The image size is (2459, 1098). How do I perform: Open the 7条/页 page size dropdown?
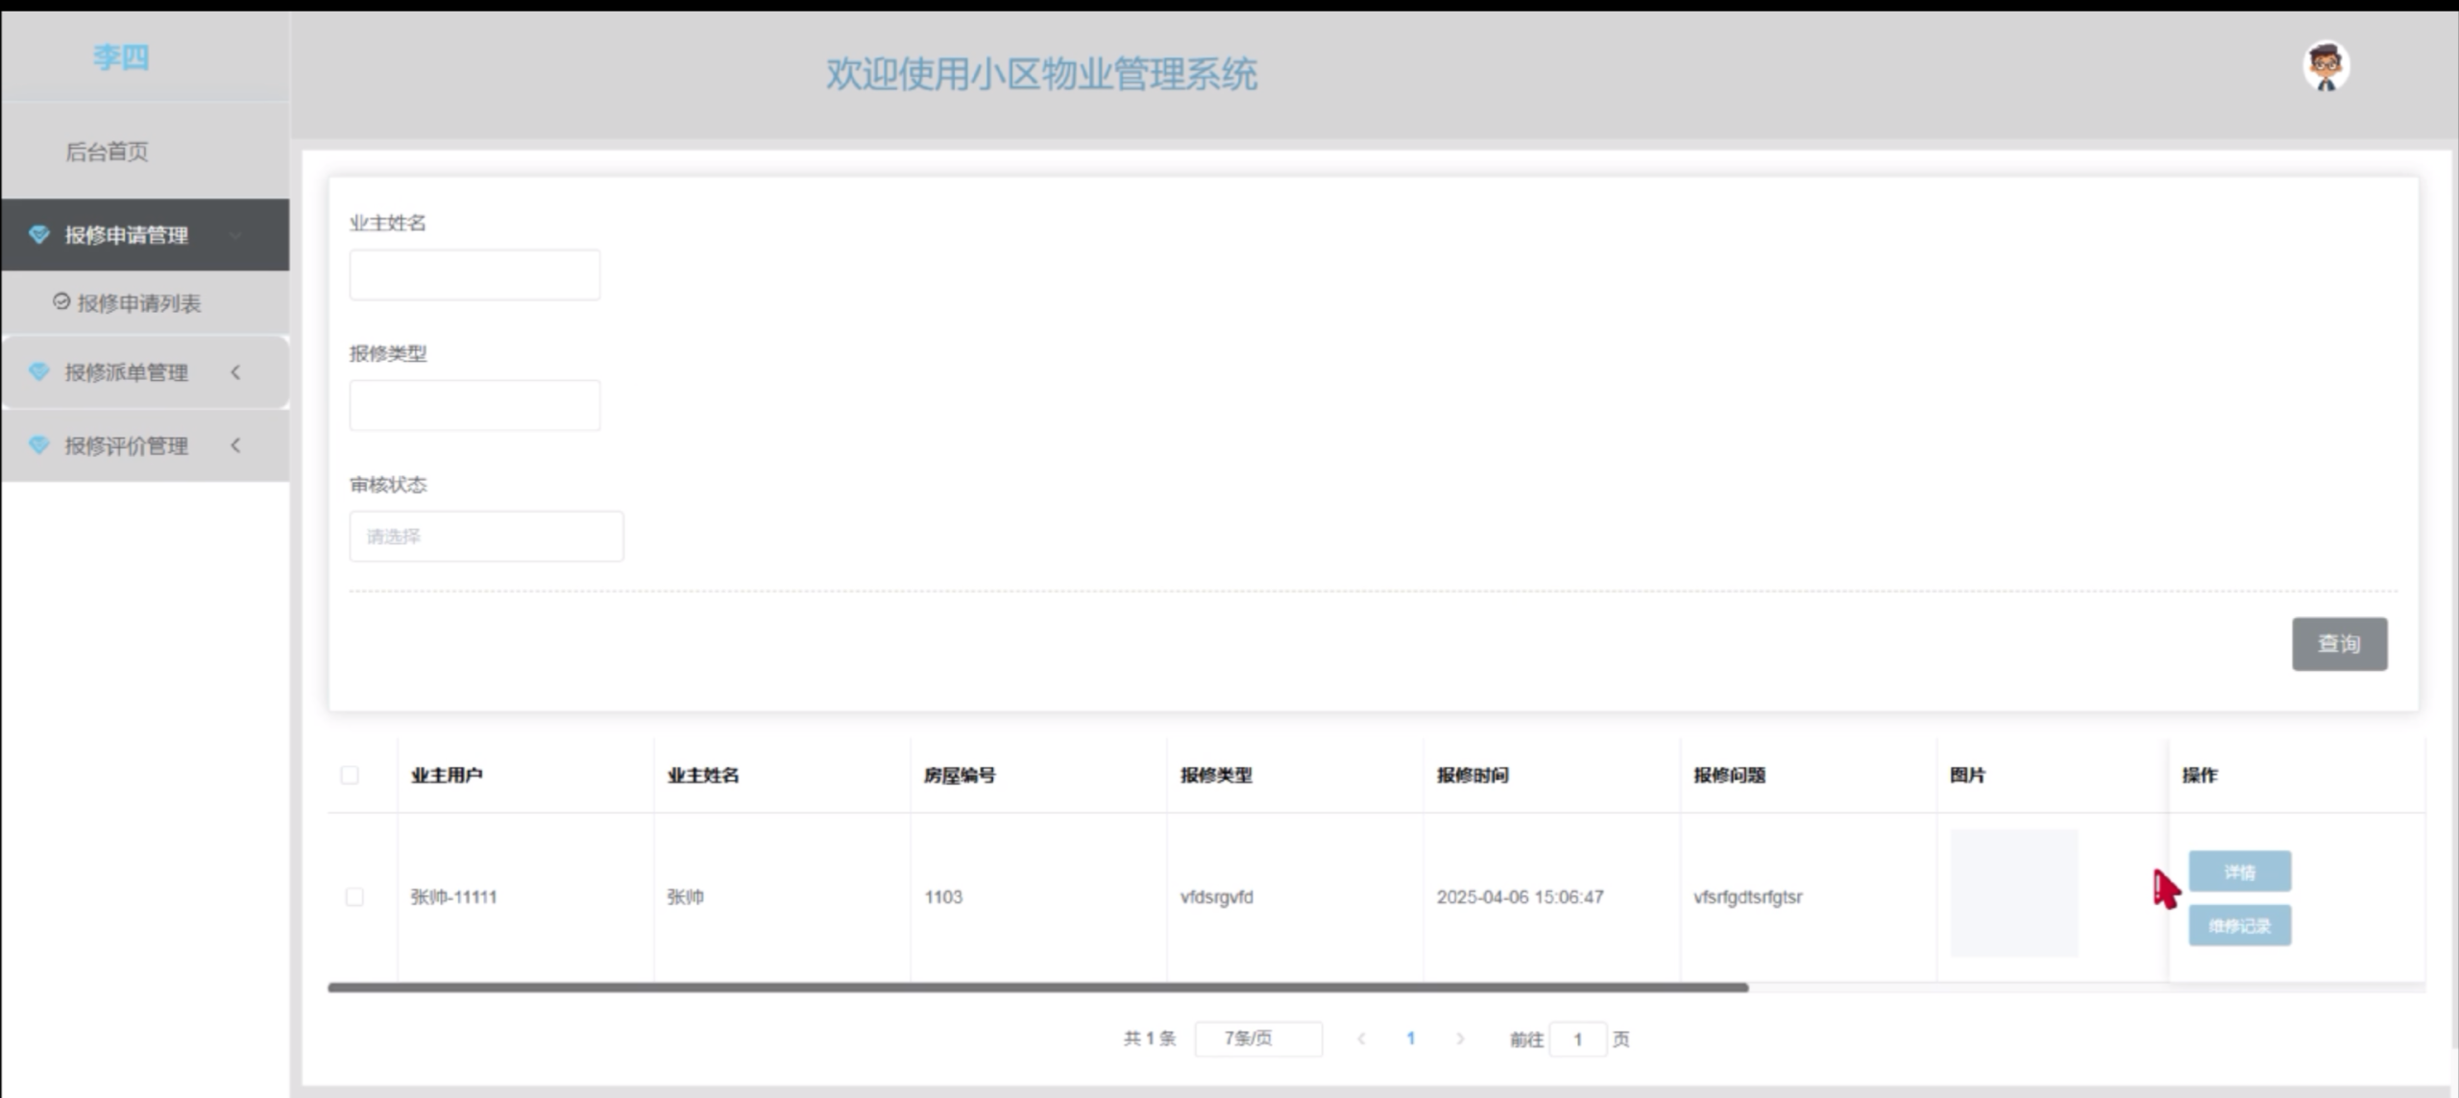pyautogui.click(x=1257, y=1038)
